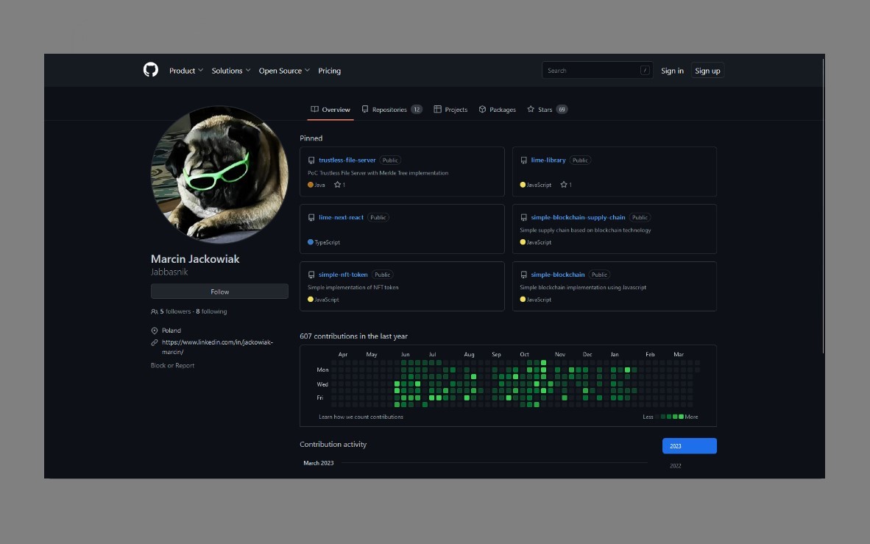Expand the Product dropdown menu
This screenshot has width=870, height=544.
click(x=185, y=71)
